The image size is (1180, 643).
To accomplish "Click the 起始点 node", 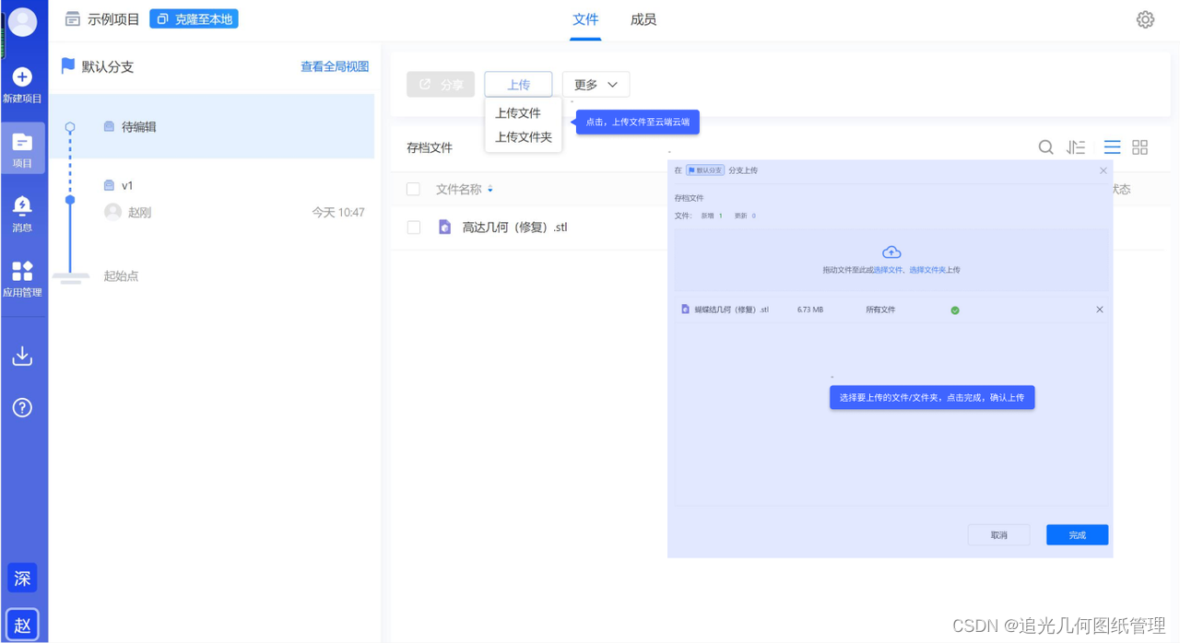I will tap(121, 275).
